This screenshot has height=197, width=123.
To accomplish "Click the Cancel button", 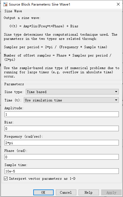I will click(x=66, y=193).
